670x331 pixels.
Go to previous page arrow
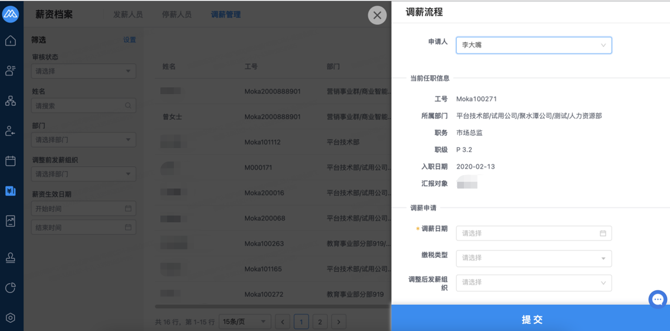(x=283, y=322)
